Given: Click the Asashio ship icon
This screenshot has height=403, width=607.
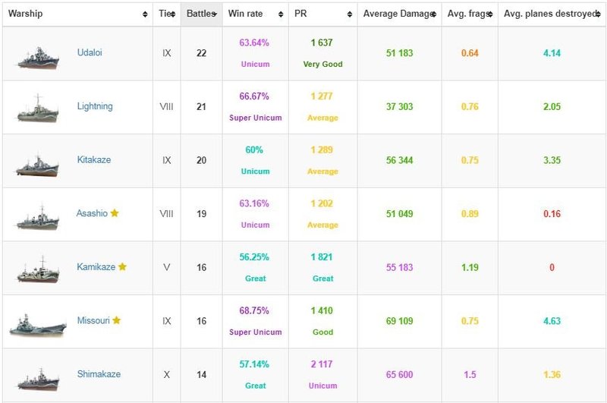Looking at the screenshot, I should [x=37, y=216].
